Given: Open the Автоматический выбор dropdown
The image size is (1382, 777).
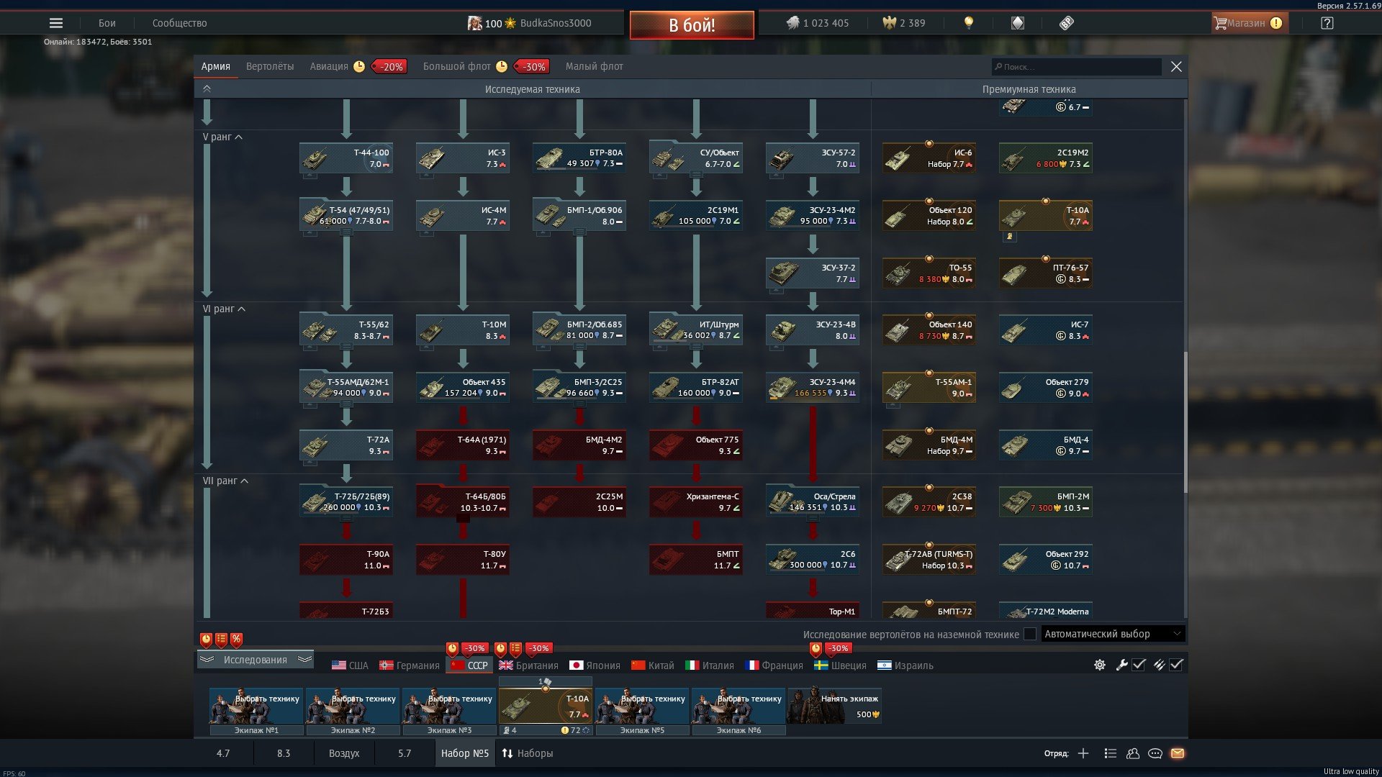Looking at the screenshot, I should (1113, 634).
